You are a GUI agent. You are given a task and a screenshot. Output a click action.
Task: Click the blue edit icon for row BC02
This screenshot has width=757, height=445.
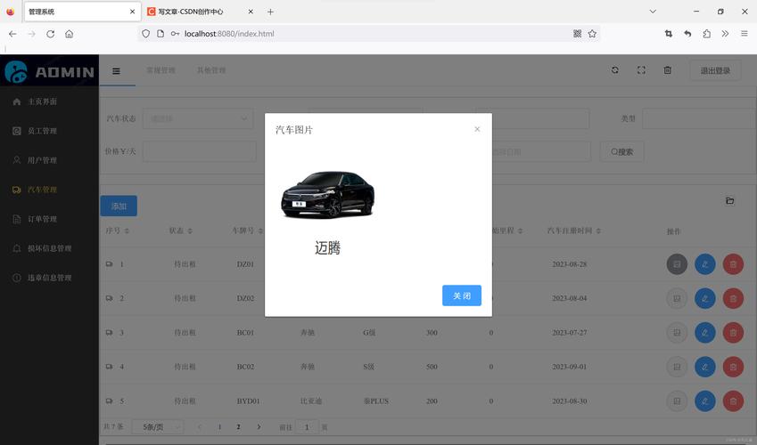click(x=705, y=367)
